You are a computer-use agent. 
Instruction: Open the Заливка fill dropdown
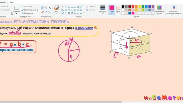click(91, 10)
